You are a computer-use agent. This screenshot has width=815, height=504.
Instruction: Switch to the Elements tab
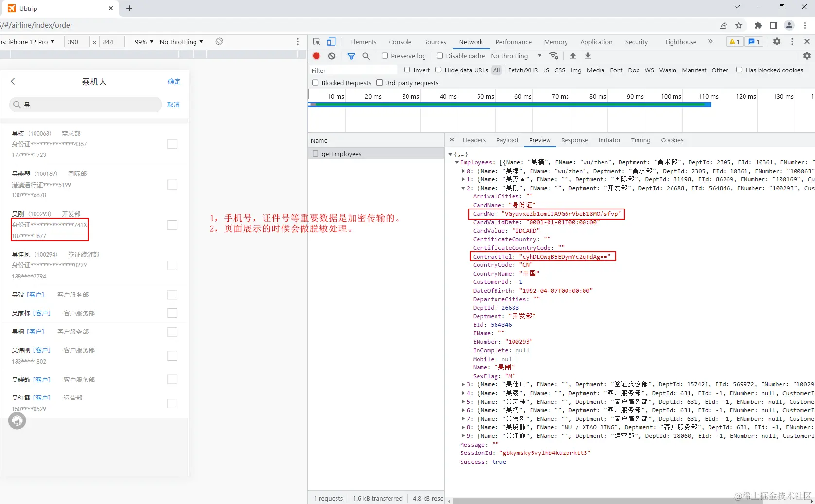[364, 42]
